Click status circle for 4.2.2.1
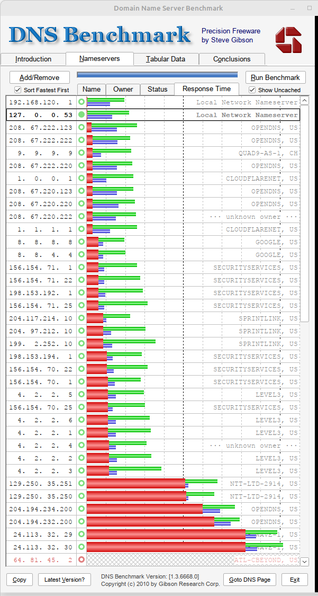This screenshot has height=596, width=318. (81, 432)
